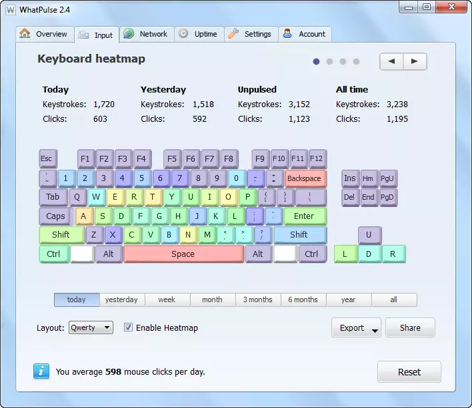
Task: Click the Share button
Action: [x=410, y=327]
